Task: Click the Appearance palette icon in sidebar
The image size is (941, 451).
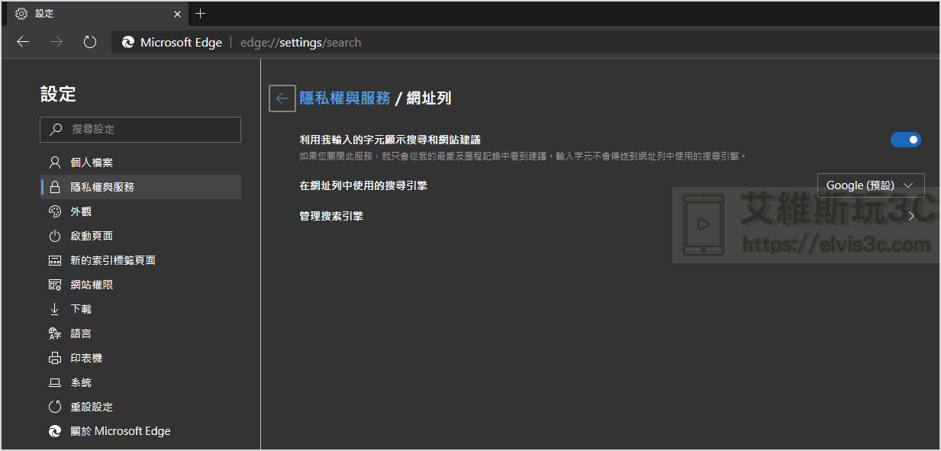Action: point(54,211)
